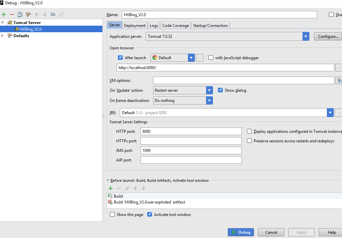Screen dimensions: 342x238
Task: Select the Defaults tree label
Action: [21, 36]
